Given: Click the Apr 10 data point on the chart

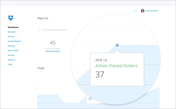Looking at the screenshot, I should tap(117, 45).
